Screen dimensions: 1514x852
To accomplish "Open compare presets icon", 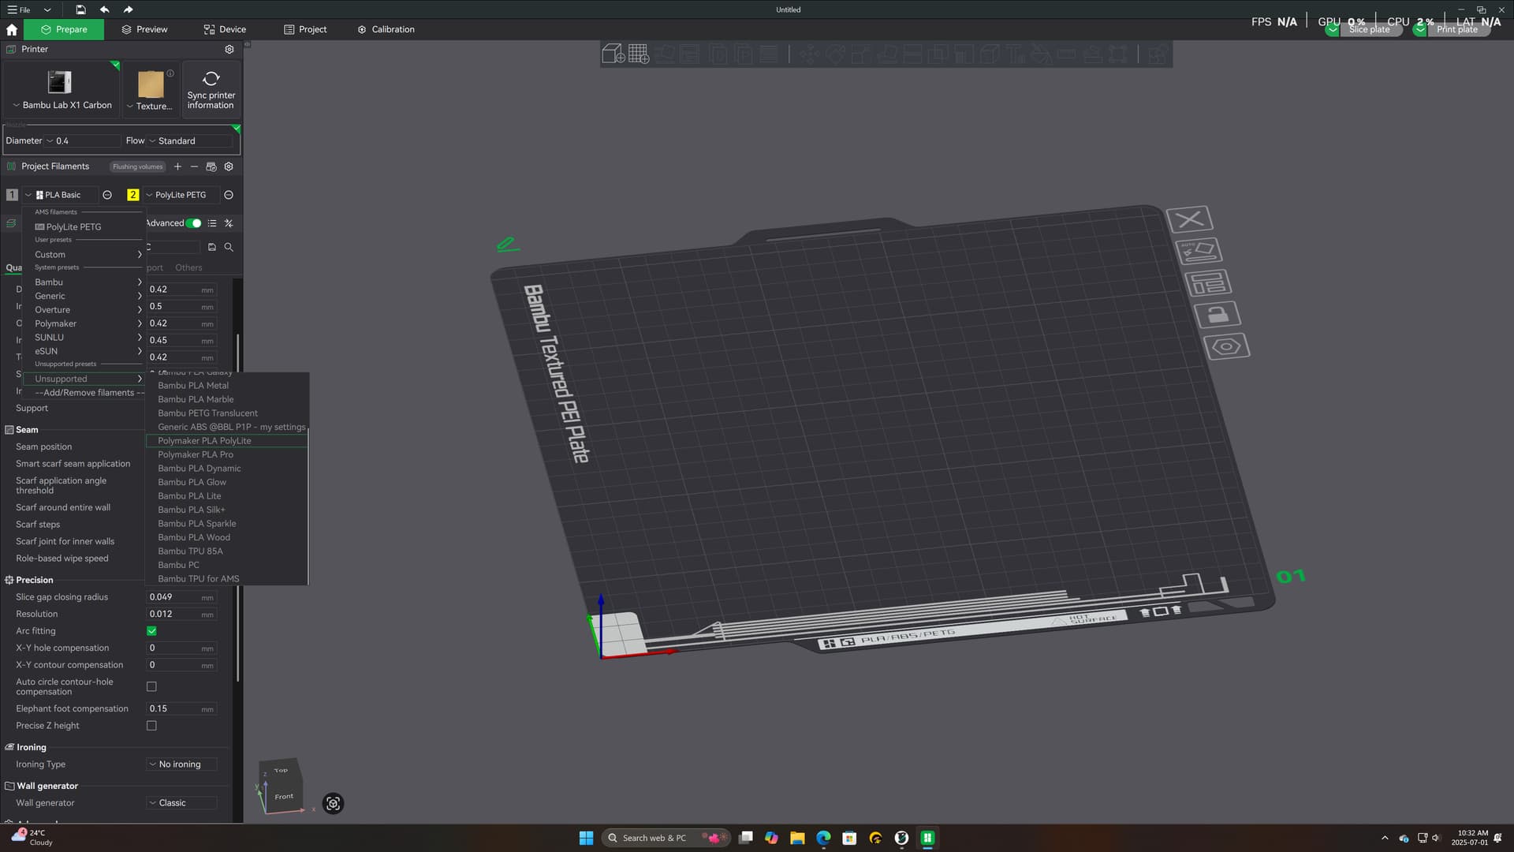I will click(x=229, y=223).
